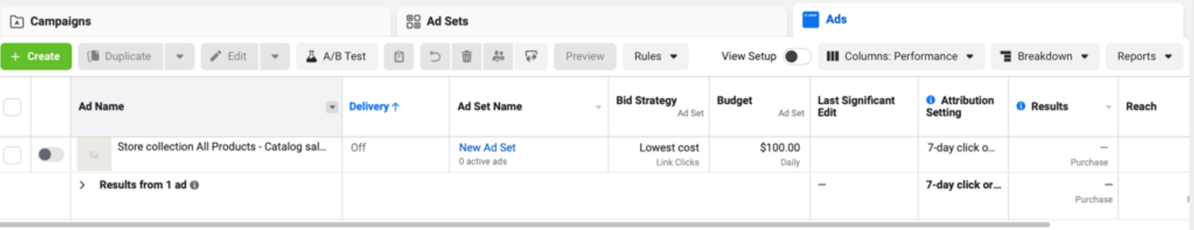Screen dimensions: 1194x230
Task: Click the Attribution Setting info icon
Action: (x=930, y=100)
